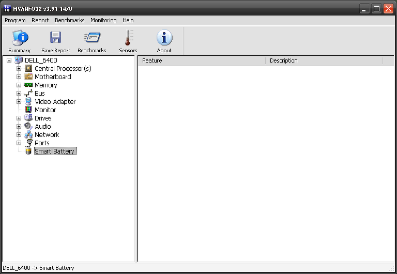Click the Monitor tree icon
397x274 pixels.
28,110
